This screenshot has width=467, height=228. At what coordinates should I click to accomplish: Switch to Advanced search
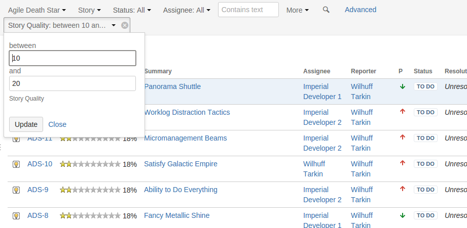coord(361,10)
